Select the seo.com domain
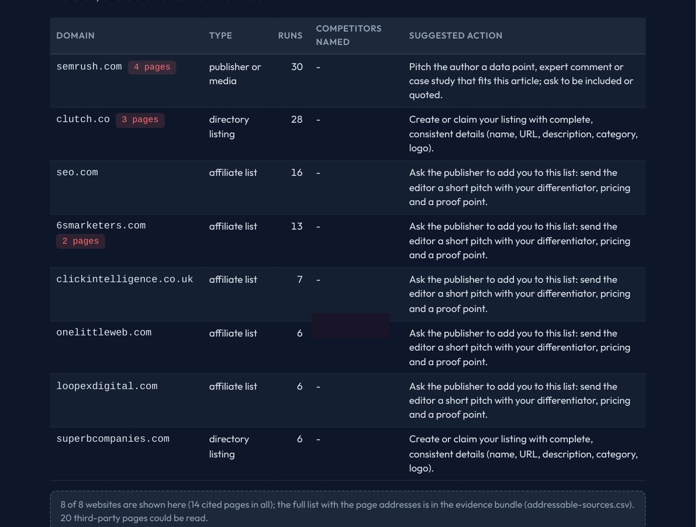697x527 pixels. click(x=77, y=172)
